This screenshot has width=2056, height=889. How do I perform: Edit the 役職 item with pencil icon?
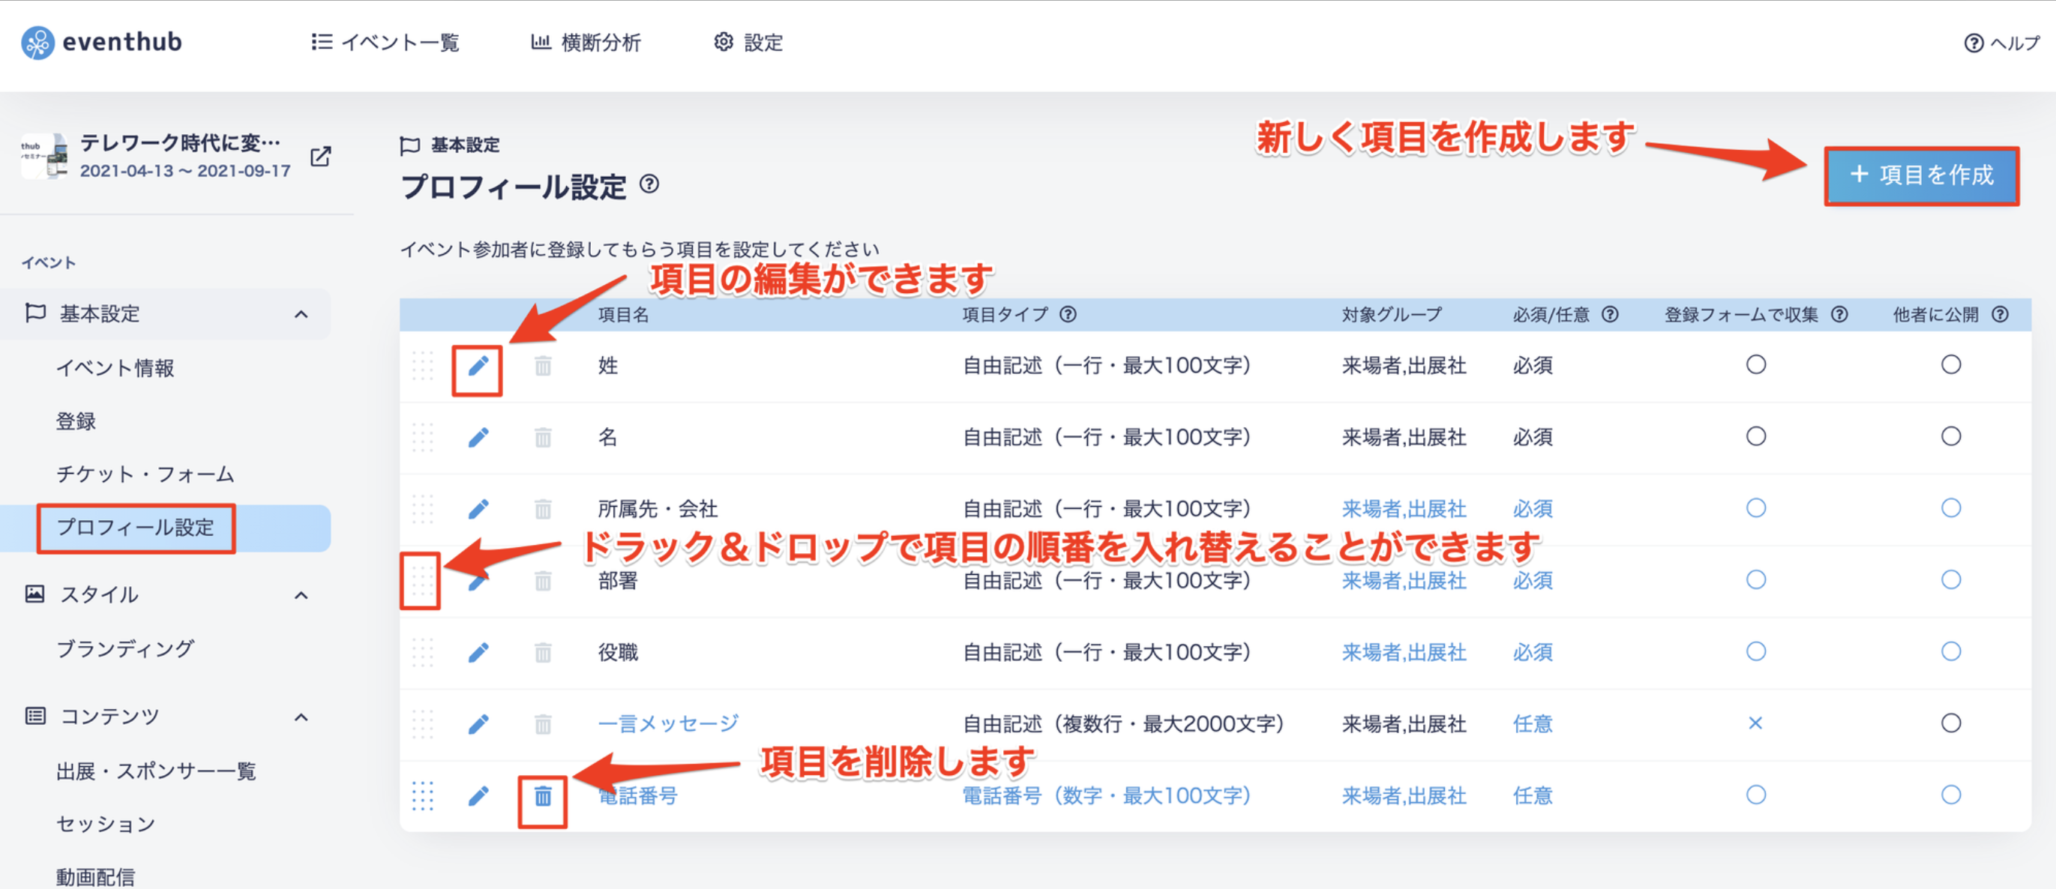pyautogui.click(x=478, y=653)
